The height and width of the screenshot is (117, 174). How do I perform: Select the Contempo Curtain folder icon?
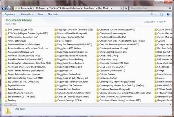pyautogui.click(x=98, y=78)
